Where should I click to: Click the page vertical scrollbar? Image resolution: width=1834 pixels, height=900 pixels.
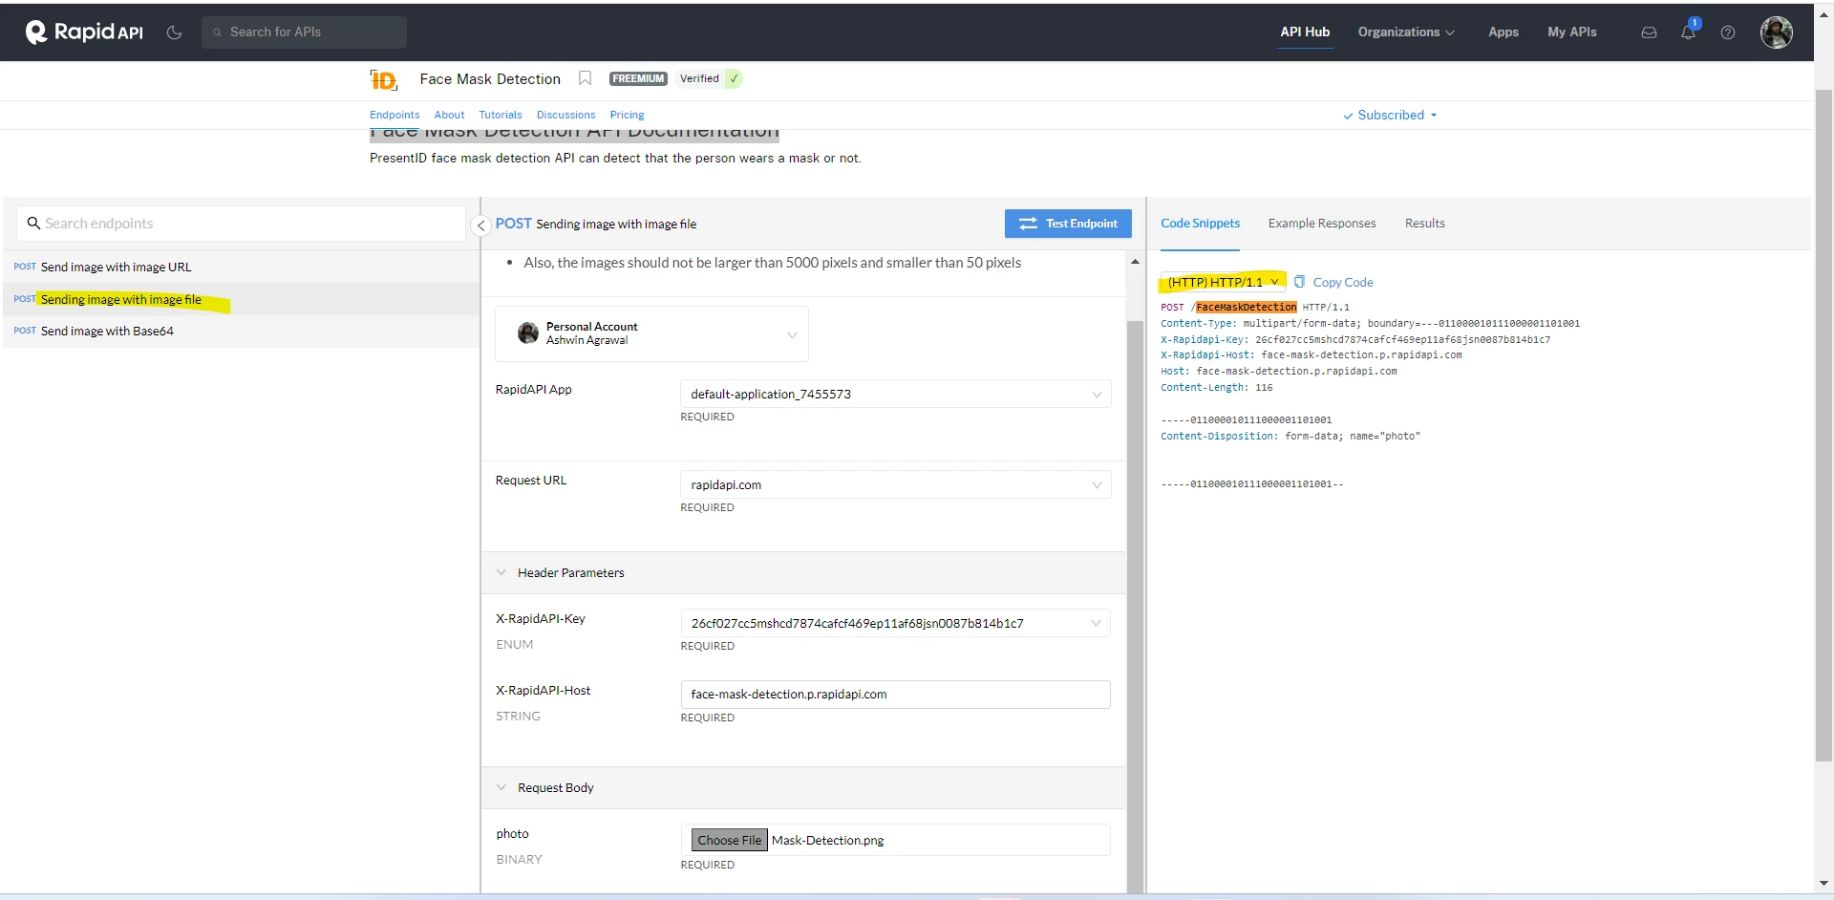1823,425
